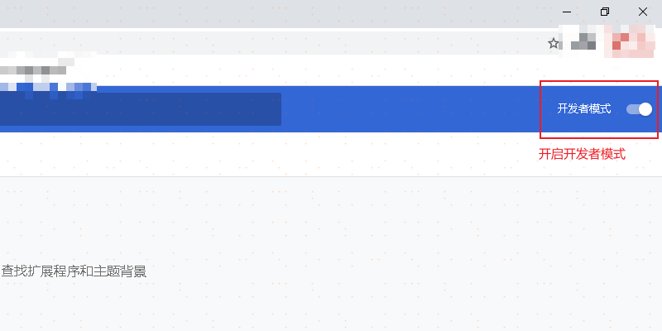
Task: Focus the dark search box in blue toolbar
Action: 141,109
